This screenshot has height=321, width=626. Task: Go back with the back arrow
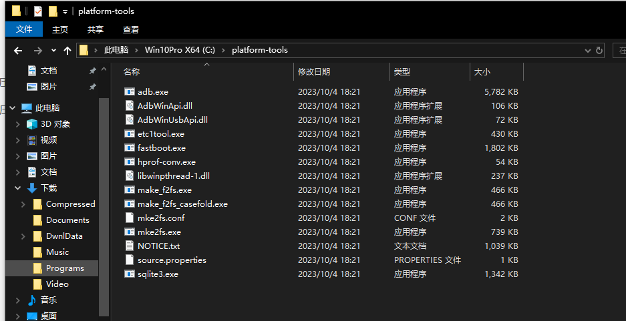tap(18, 50)
